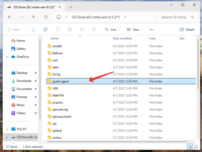Select the NetKVM folder
202x152 pixels.
(x=121, y=95)
